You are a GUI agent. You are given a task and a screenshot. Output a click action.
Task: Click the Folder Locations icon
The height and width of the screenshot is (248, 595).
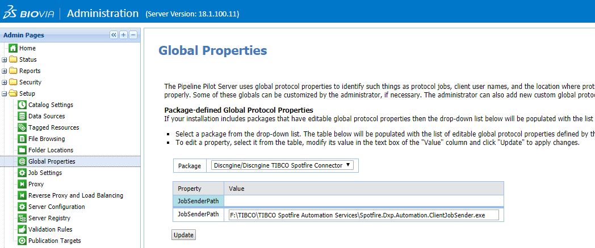click(22, 150)
